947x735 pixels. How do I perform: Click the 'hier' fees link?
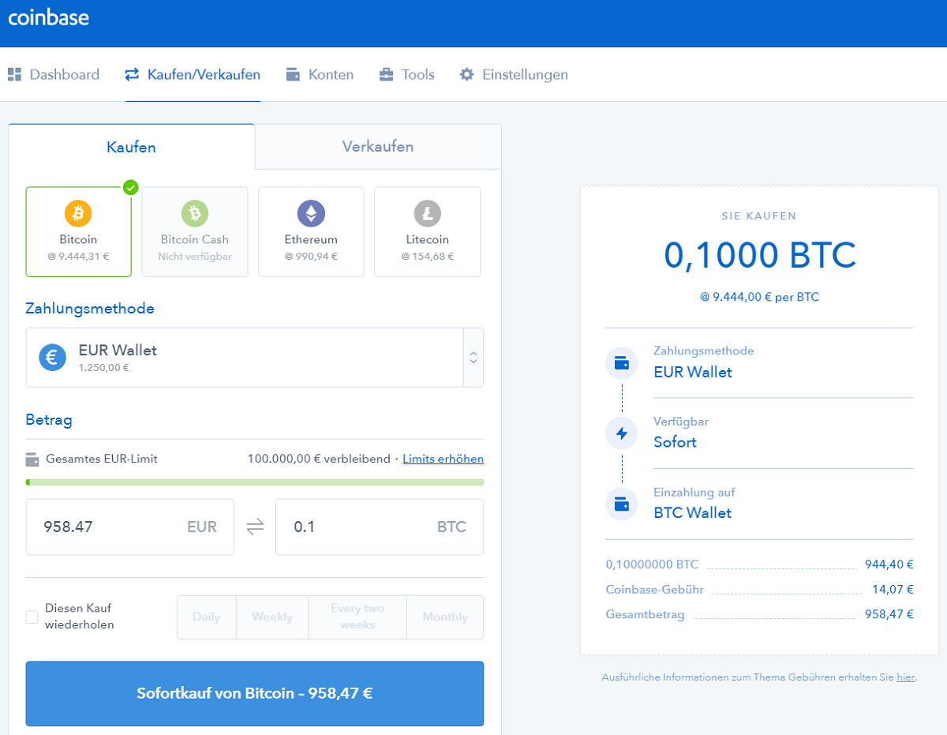pyautogui.click(x=905, y=677)
